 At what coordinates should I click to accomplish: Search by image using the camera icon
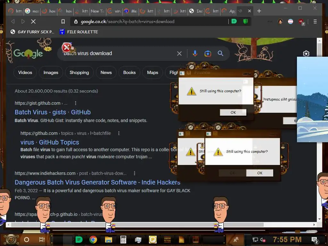click(x=208, y=54)
